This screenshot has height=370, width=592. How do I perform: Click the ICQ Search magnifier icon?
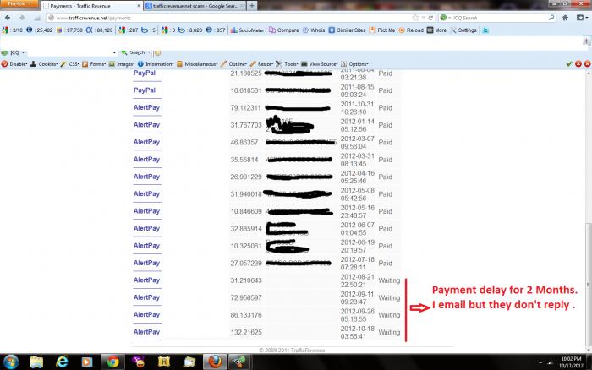[551, 18]
